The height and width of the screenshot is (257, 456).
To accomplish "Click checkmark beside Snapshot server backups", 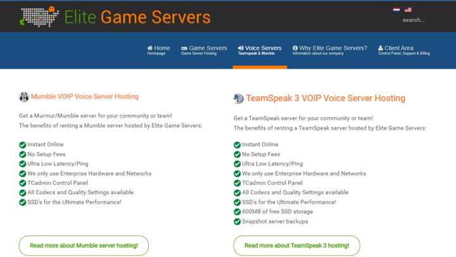I will [237, 222].
